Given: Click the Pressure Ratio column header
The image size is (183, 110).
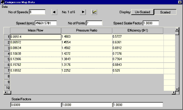Looking at the screenshot, I should 86,30.
